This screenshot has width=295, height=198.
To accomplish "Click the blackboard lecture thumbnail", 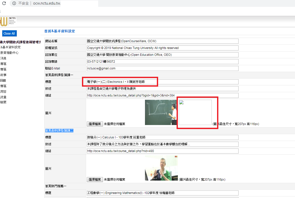I will coord(161,112).
